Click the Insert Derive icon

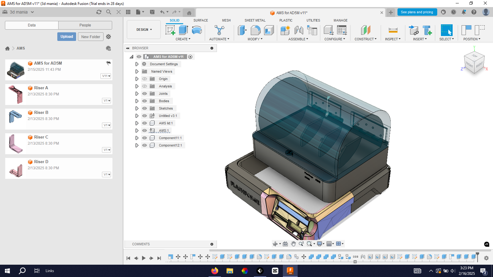point(414,30)
